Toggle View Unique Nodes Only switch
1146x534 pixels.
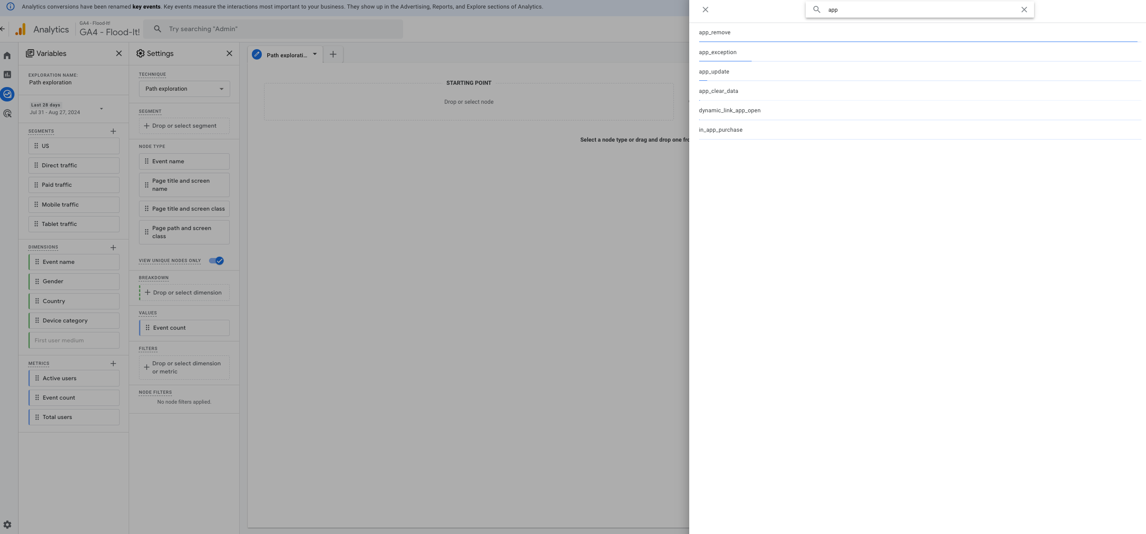tap(216, 261)
